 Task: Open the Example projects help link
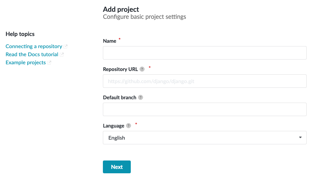(x=26, y=63)
